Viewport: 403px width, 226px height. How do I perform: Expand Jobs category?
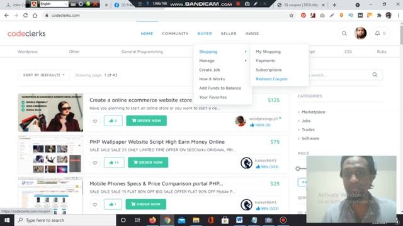coord(306,121)
